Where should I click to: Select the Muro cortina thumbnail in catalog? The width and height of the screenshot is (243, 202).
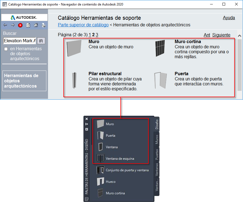coord(160,48)
